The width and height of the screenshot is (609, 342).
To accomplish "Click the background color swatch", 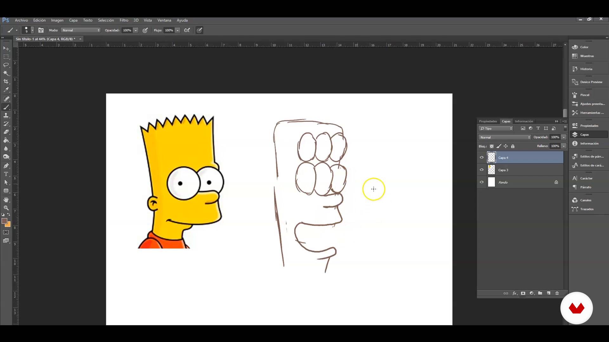I will coord(8,225).
